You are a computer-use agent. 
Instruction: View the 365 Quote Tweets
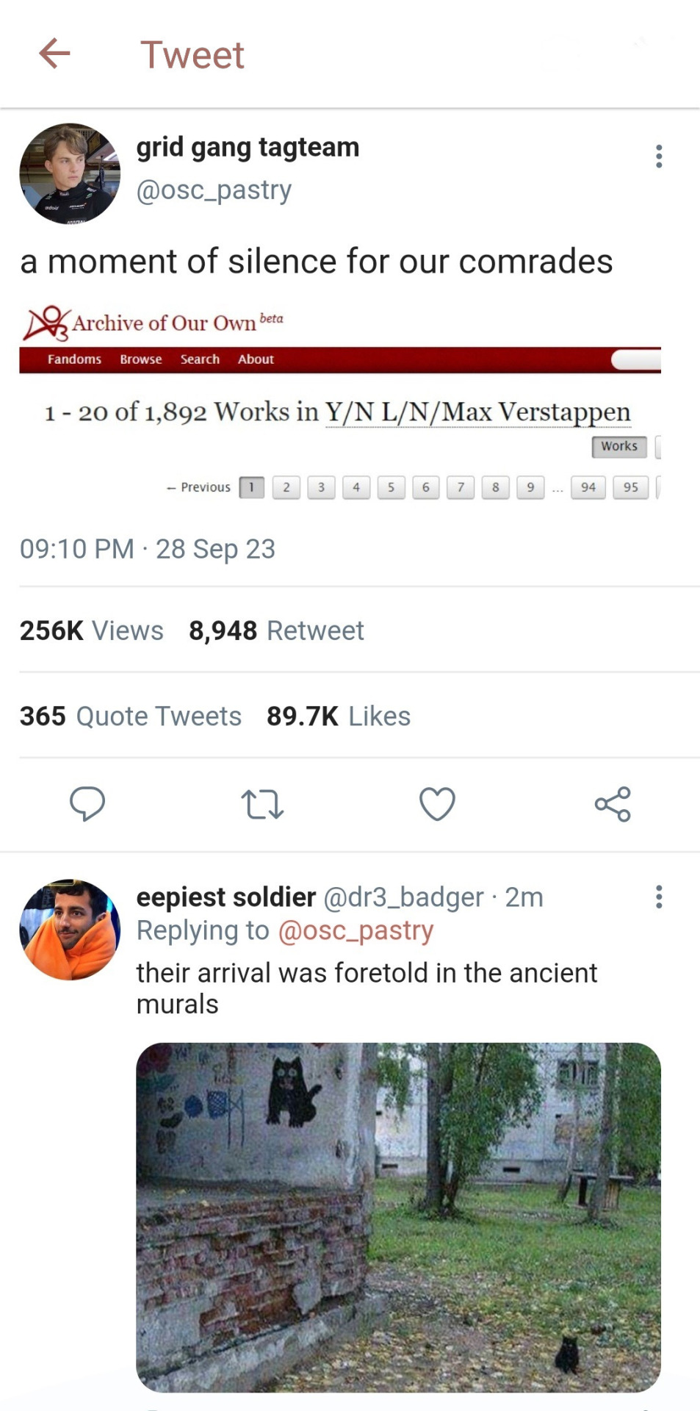pos(131,716)
